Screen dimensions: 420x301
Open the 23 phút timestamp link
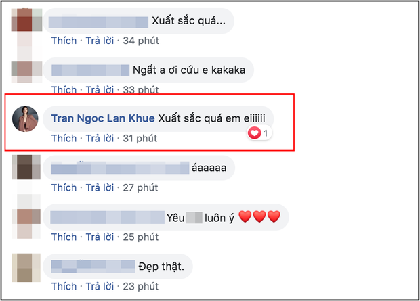pyautogui.click(x=141, y=286)
